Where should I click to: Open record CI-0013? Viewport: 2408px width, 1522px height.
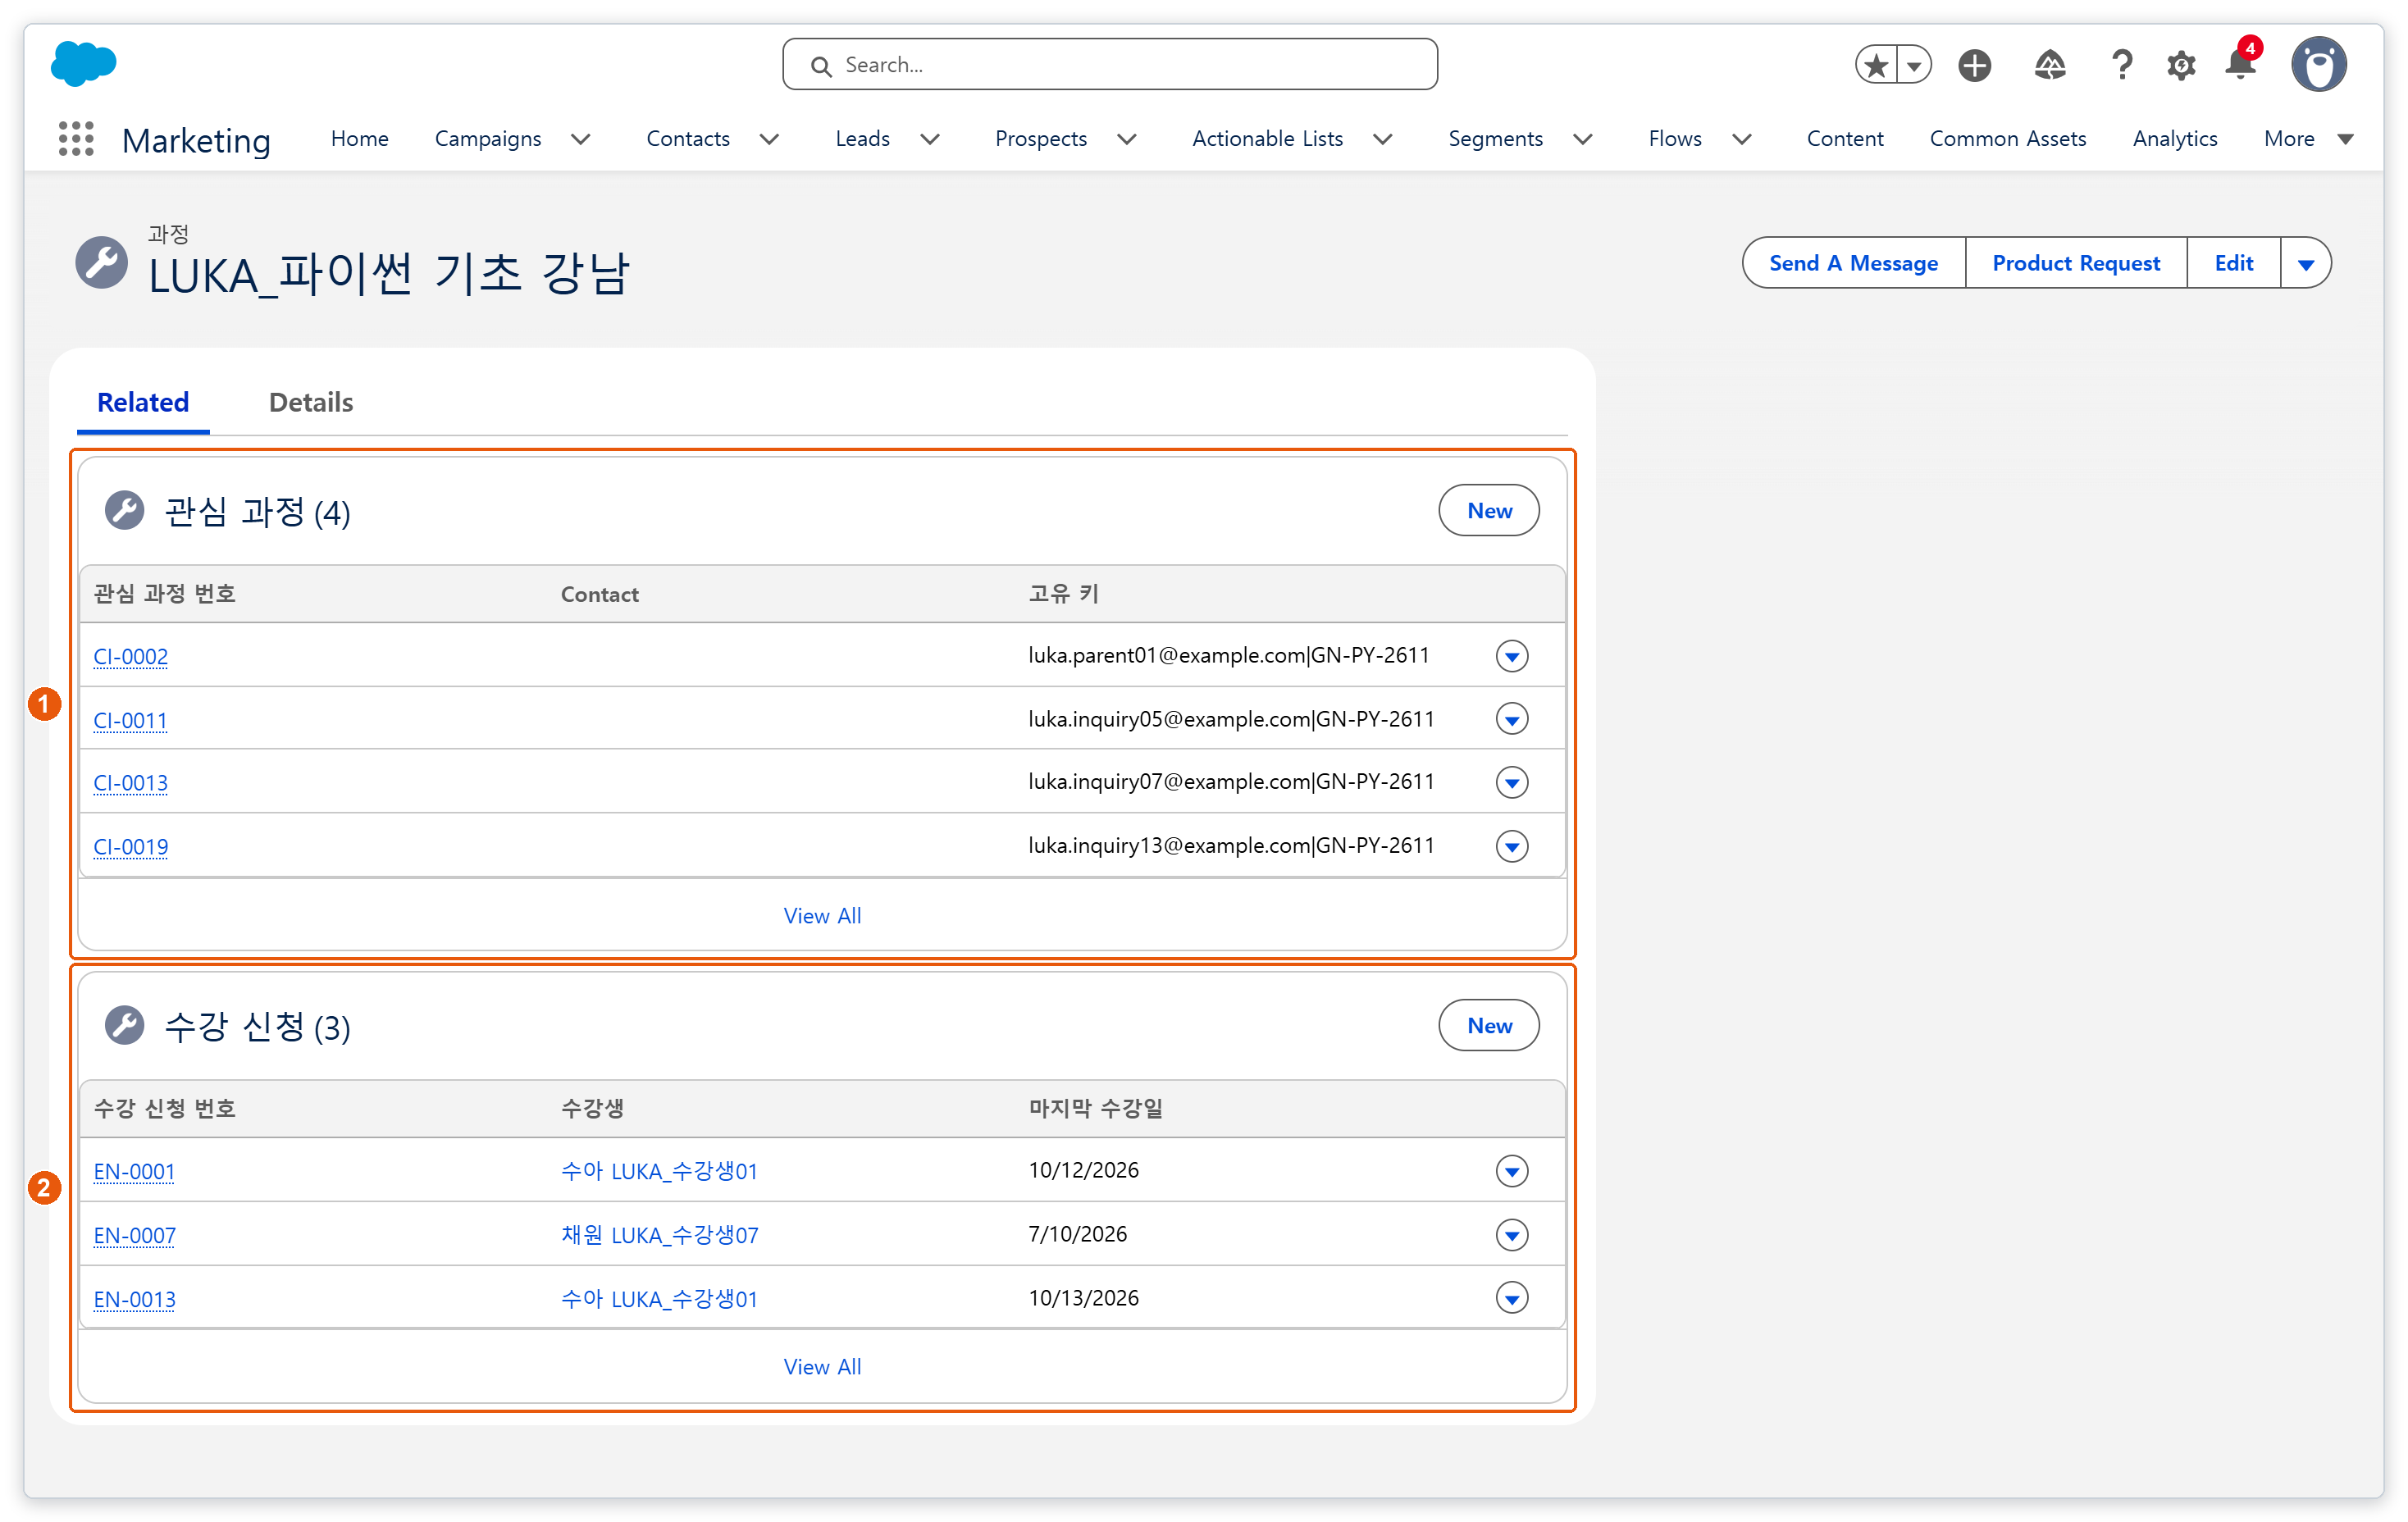coord(131,782)
